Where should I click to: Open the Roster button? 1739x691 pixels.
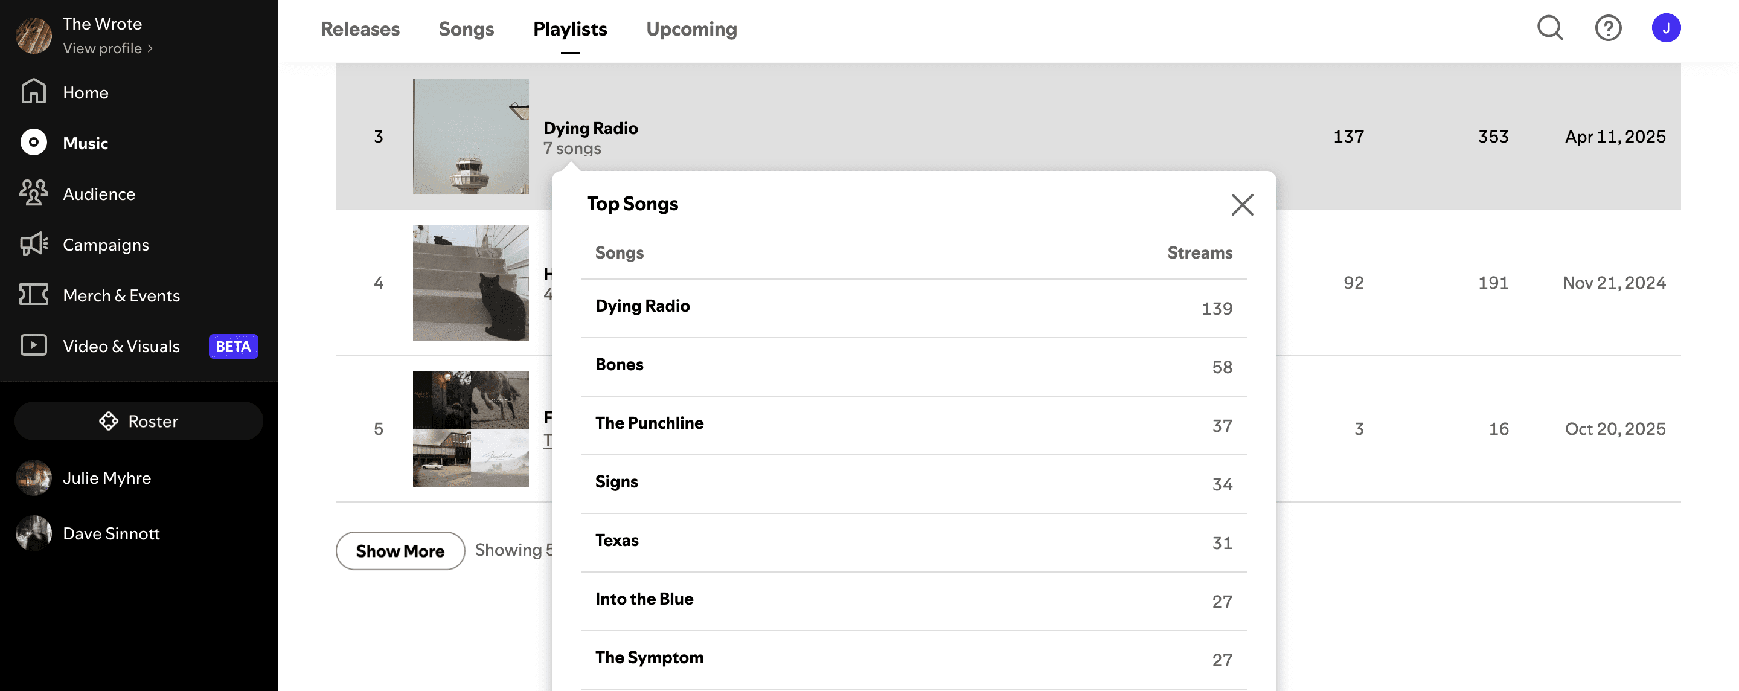(138, 421)
